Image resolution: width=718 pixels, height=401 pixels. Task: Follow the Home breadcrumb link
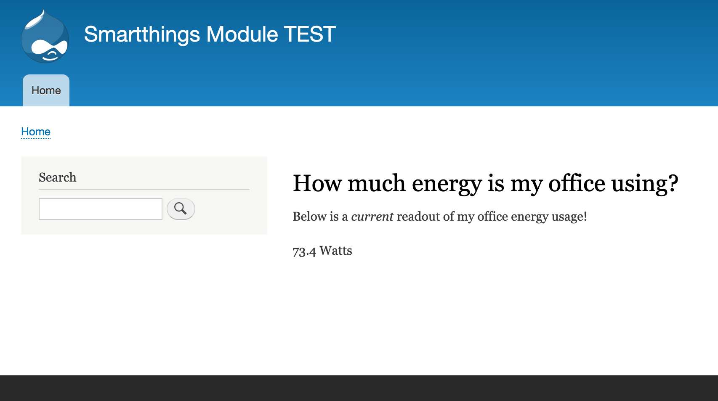coord(36,132)
